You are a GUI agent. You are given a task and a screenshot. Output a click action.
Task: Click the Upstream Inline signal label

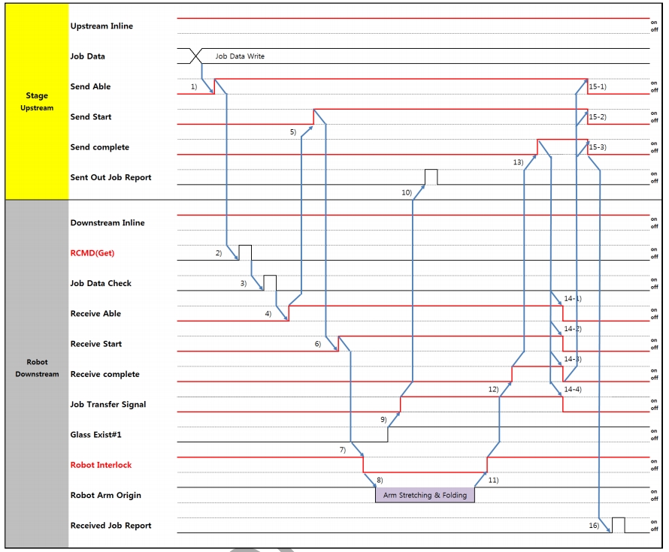tap(101, 26)
